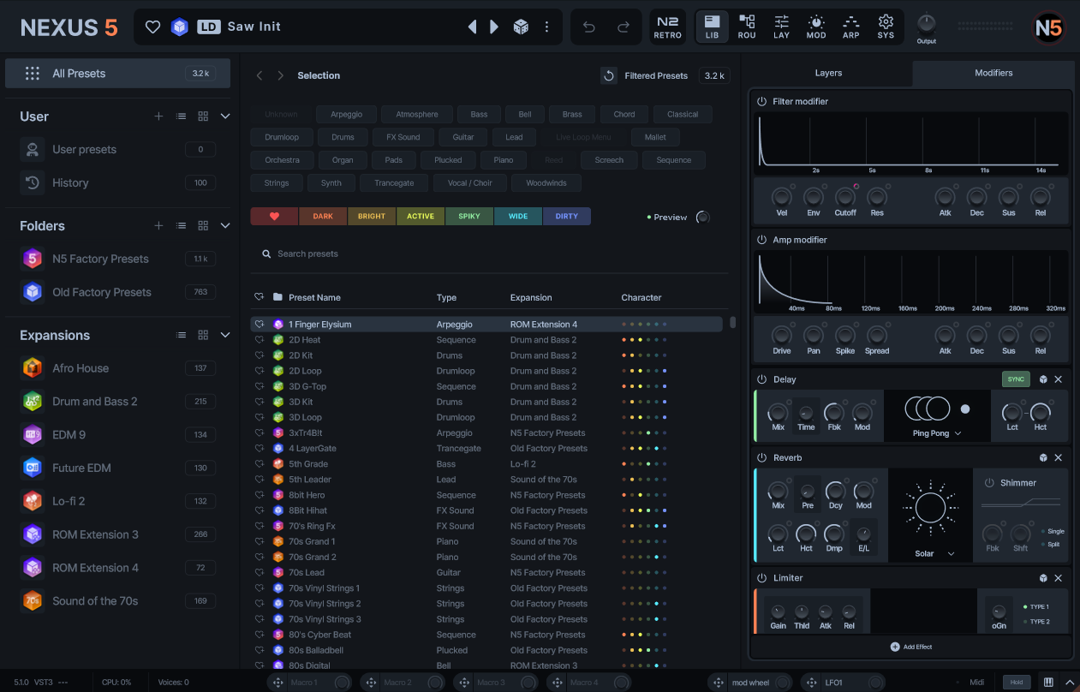The image size is (1080, 692).
Task: Select Limiter TYPE 2 option
Action: (x=1036, y=622)
